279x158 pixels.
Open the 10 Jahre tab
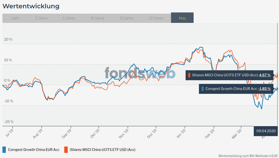pyautogui.click(x=97, y=18)
